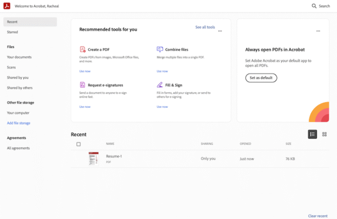Browse Your computer storage

(18, 113)
